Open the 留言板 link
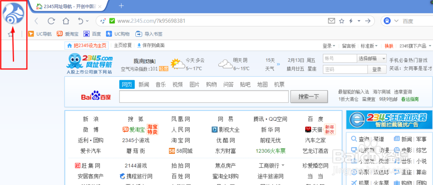Screen dimensions: 433x185 point(349,46)
